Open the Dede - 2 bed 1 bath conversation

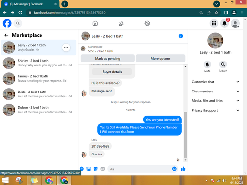click(39, 94)
